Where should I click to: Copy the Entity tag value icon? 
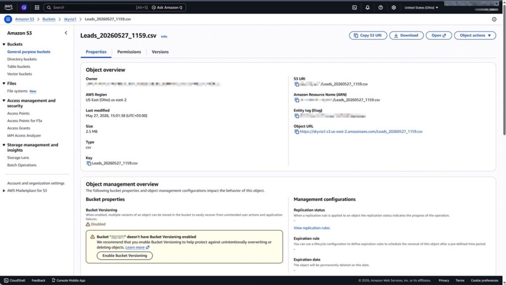point(296,116)
